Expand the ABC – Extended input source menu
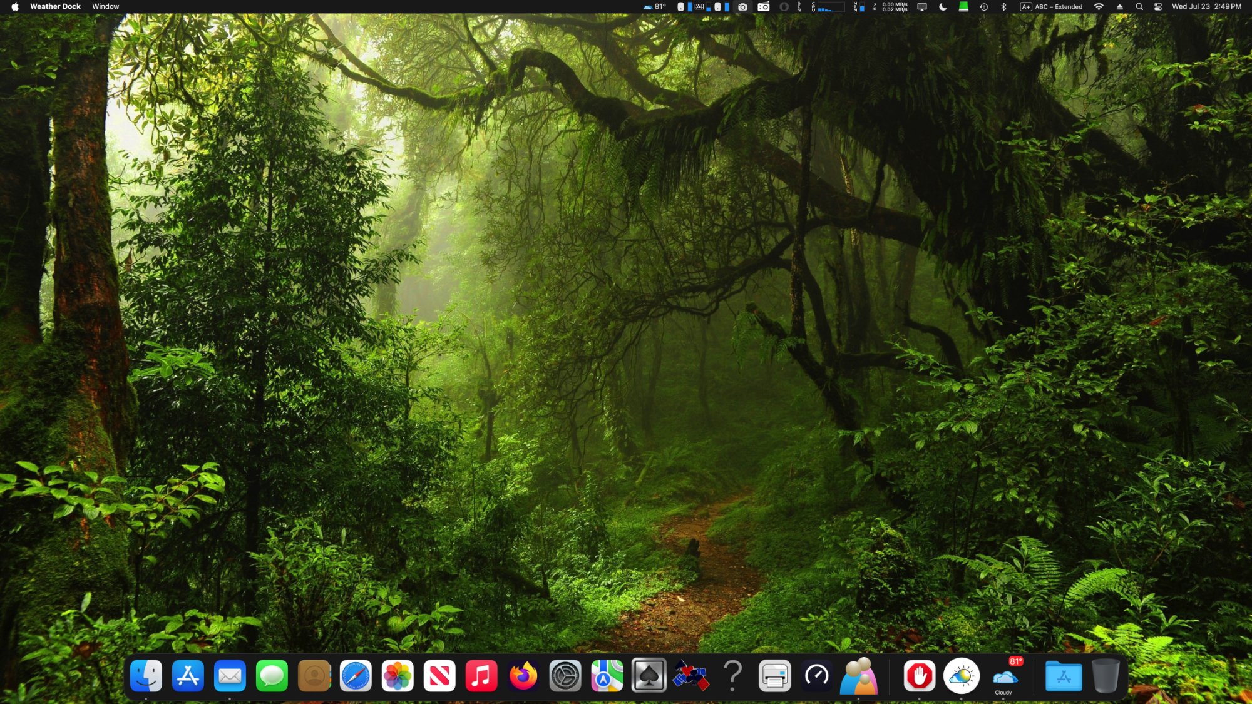Screen dimensions: 1252x704 point(1051,7)
